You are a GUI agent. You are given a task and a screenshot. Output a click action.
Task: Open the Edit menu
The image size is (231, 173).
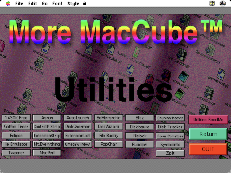point(32,3)
